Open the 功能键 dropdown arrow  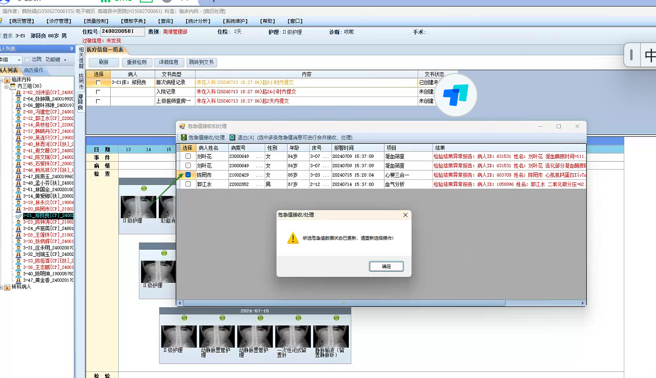pyautogui.click(x=65, y=60)
